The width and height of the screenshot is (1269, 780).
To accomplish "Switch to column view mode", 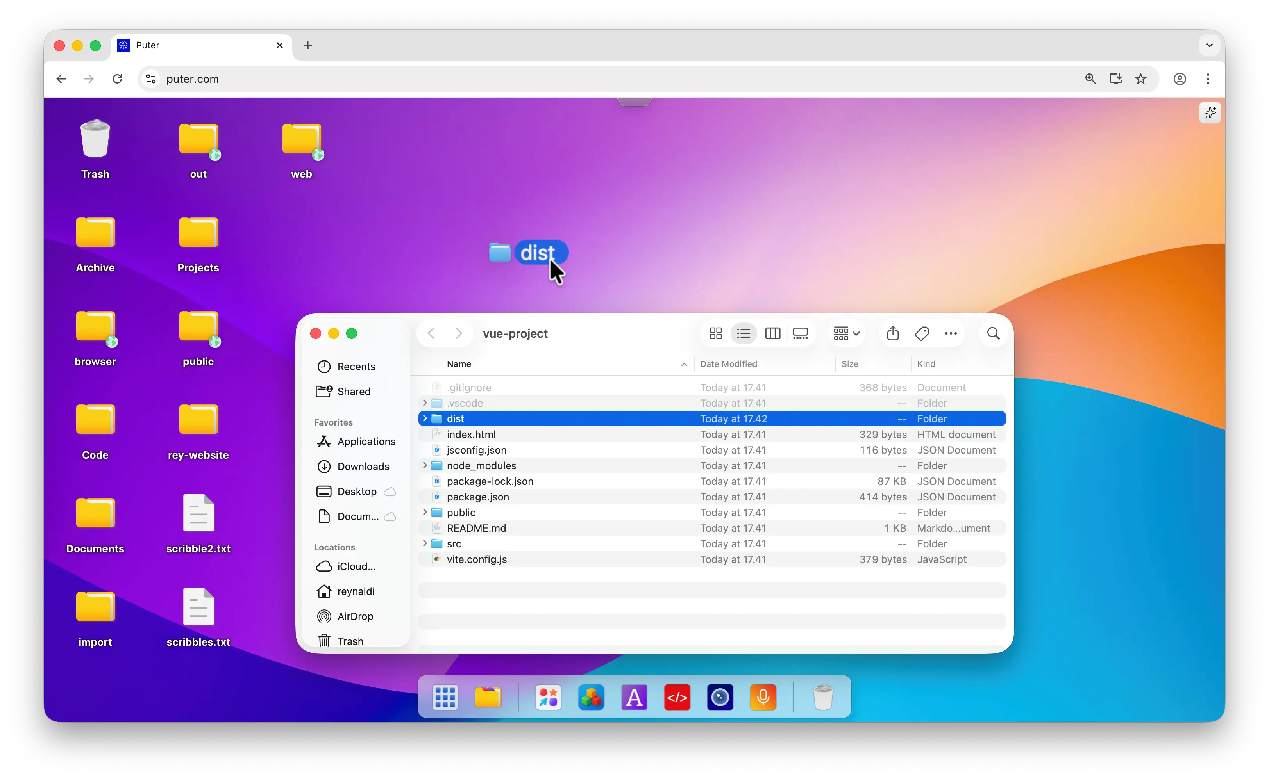I will [x=772, y=333].
